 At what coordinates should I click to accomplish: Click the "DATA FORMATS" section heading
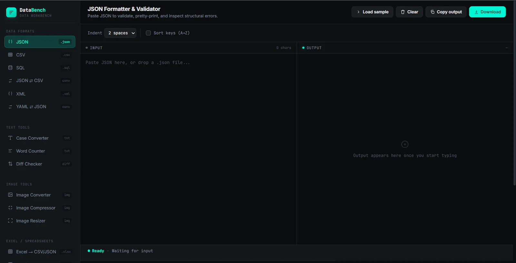coord(20,31)
